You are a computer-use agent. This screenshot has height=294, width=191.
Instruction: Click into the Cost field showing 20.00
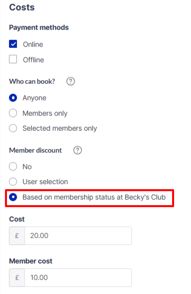(78, 236)
